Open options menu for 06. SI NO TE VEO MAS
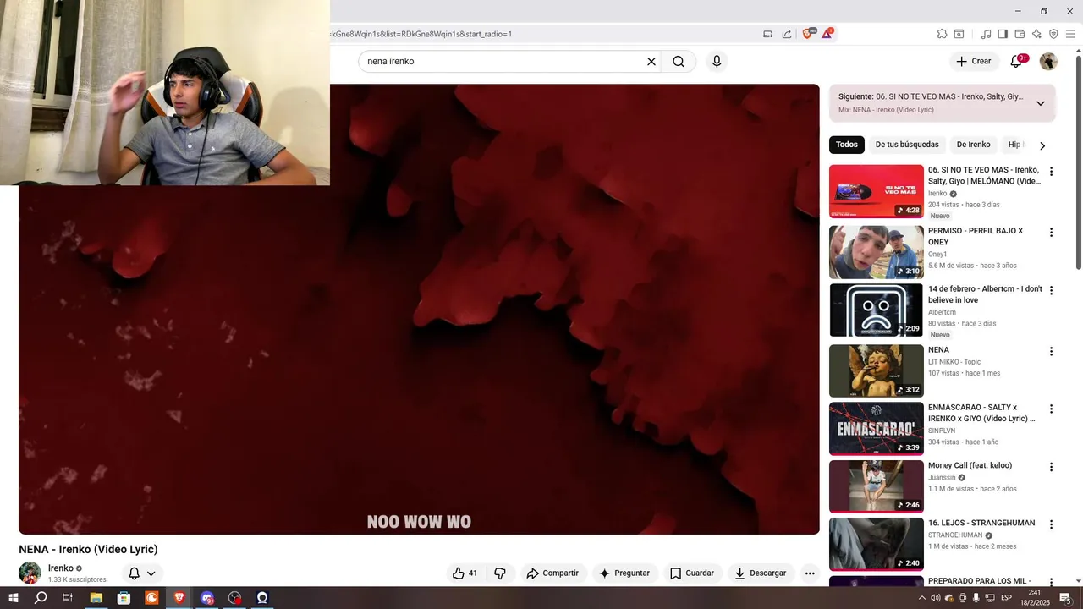The width and height of the screenshot is (1083, 609). point(1051,172)
